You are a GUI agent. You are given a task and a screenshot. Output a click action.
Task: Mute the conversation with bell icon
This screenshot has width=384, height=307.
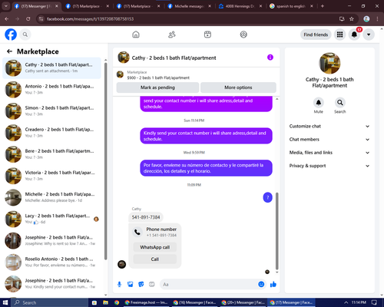tap(319, 103)
